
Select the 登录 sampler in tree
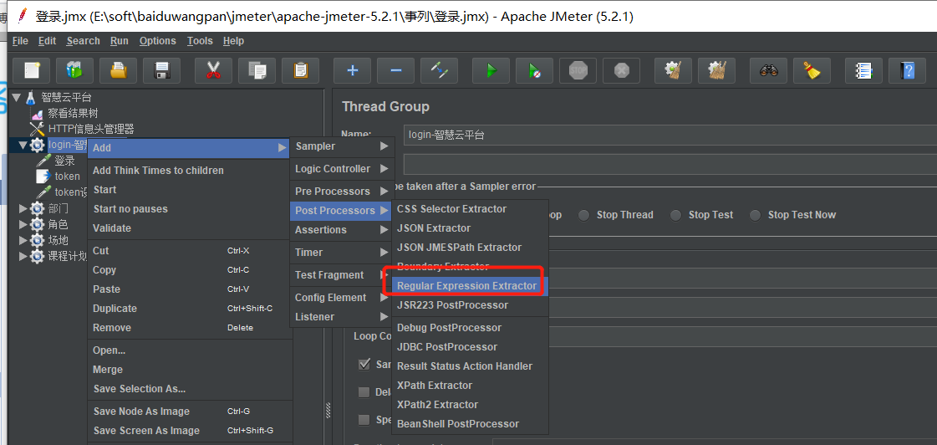(64, 161)
